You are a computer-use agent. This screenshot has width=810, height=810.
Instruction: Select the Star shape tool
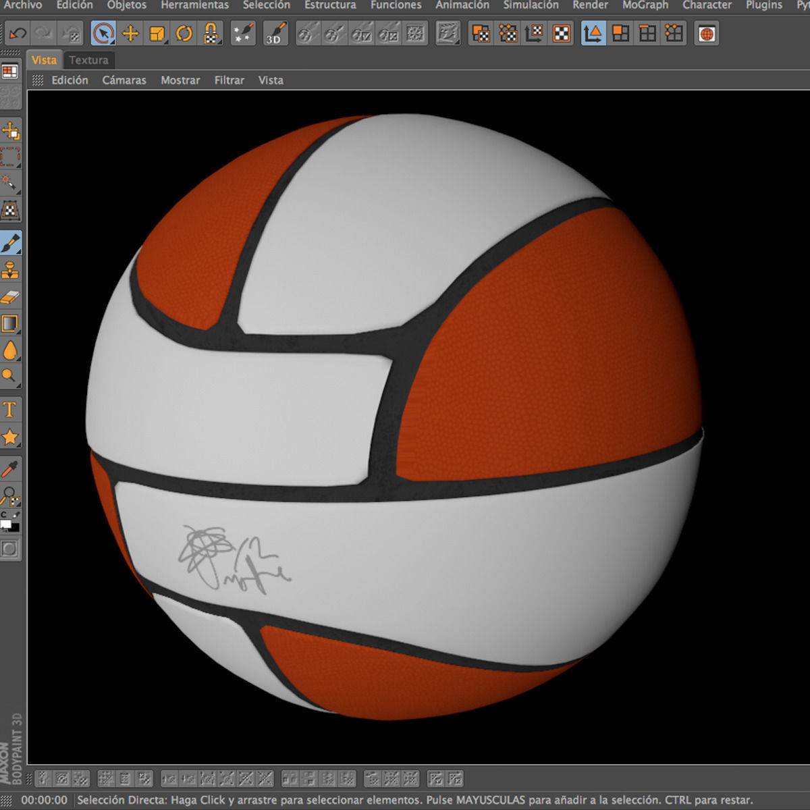click(x=10, y=437)
